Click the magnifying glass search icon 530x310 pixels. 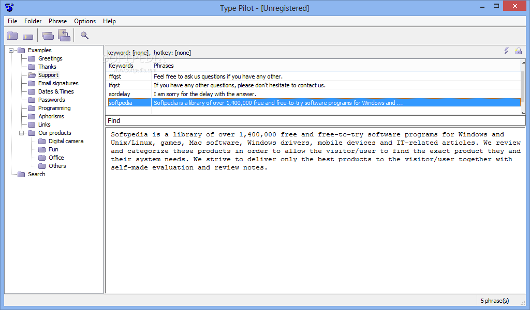pyautogui.click(x=84, y=35)
